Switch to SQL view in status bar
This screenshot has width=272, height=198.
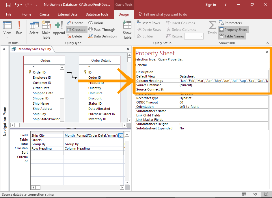(x=255, y=195)
